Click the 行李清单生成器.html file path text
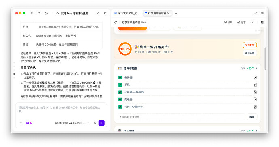Image resolution: width=279 pixels, height=147 pixels. tap(134, 22)
